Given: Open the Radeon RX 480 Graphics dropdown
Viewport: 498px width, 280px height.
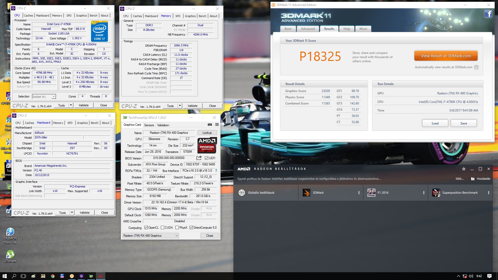Looking at the screenshot, I should coord(150,236).
